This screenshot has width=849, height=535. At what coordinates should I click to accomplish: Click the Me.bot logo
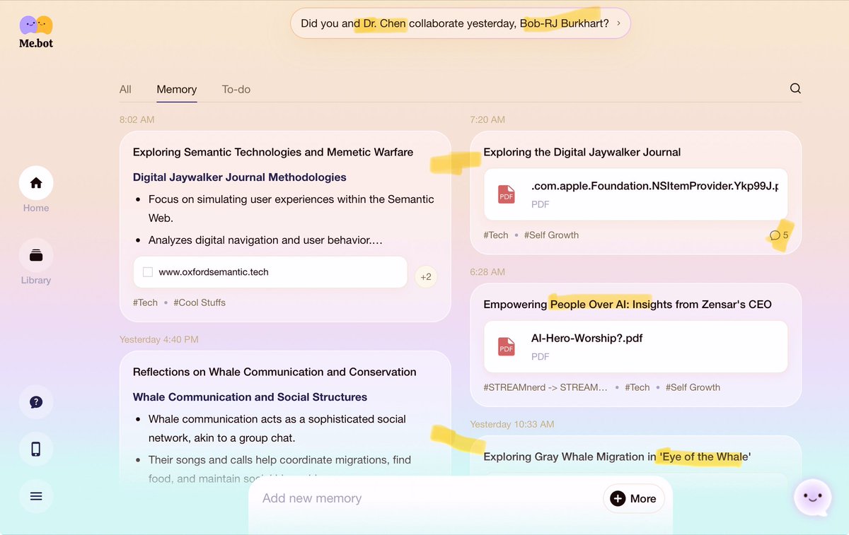pos(36,32)
